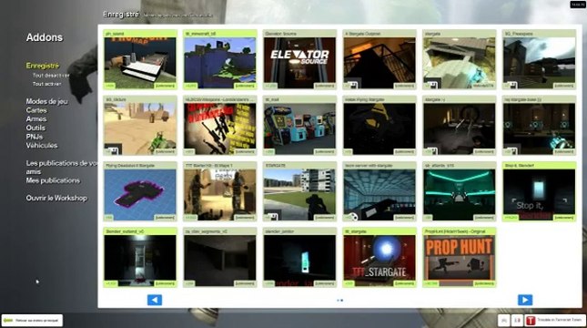The height and width of the screenshot is (328, 587).
Task: Click the [unknown] tag on Stop it, Slender! card
Action: pyautogui.click(x=564, y=218)
